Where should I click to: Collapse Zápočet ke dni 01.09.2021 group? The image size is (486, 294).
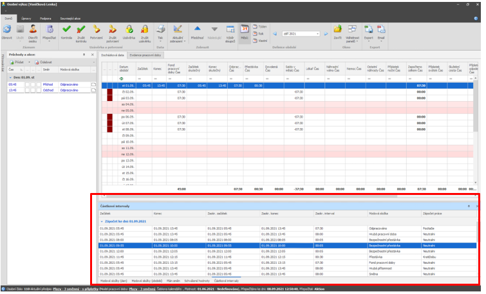click(x=102, y=221)
